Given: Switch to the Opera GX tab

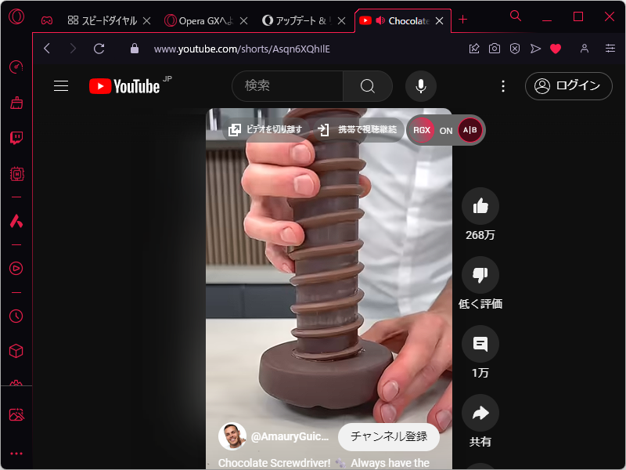Looking at the screenshot, I should tap(202, 20).
